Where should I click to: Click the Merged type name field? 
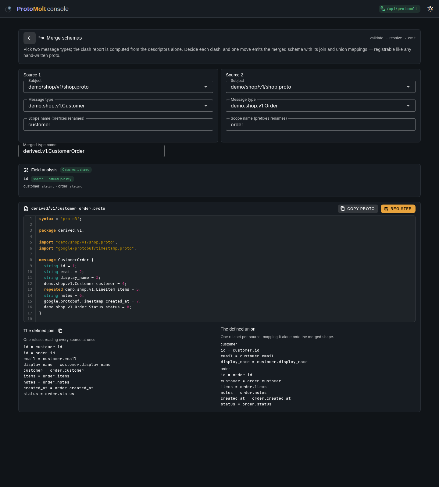[91, 151]
